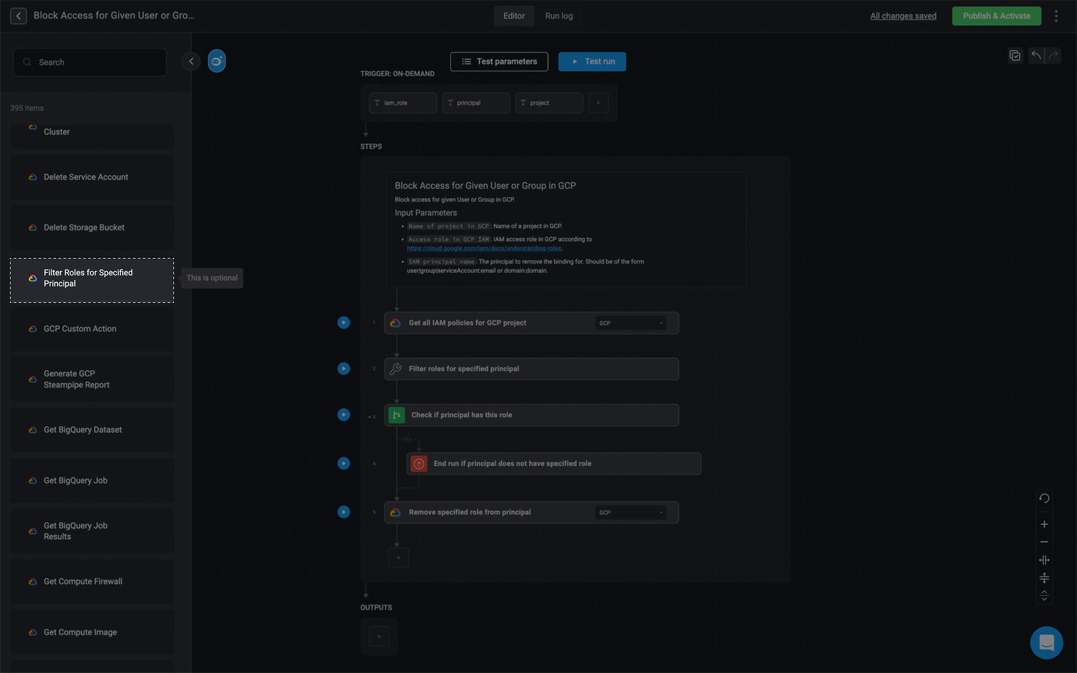Viewport: 1077px width, 673px height.
Task: Add a new step with the plus box
Action: coord(398,558)
